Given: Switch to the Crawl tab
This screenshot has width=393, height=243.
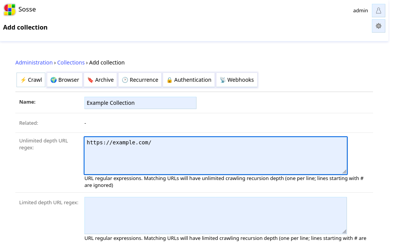Looking at the screenshot, I should tap(31, 80).
